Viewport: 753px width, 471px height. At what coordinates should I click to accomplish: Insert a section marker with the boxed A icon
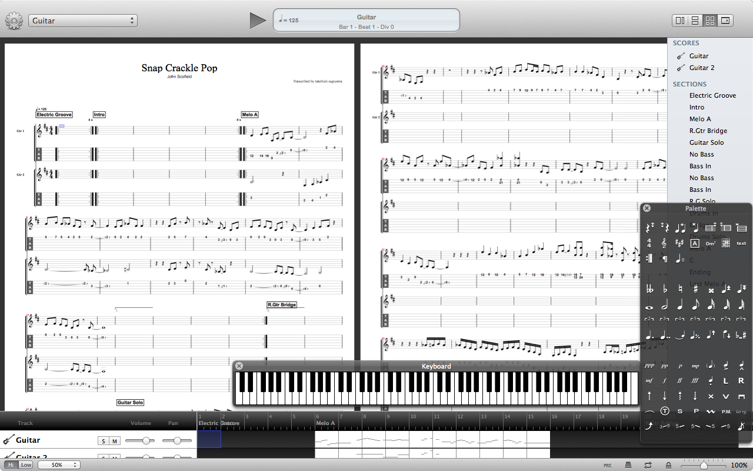pos(695,243)
